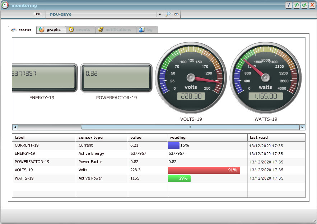Click the WATTS-19 dial gauge
Viewport: 317px width, 224px height.
pos(265,77)
